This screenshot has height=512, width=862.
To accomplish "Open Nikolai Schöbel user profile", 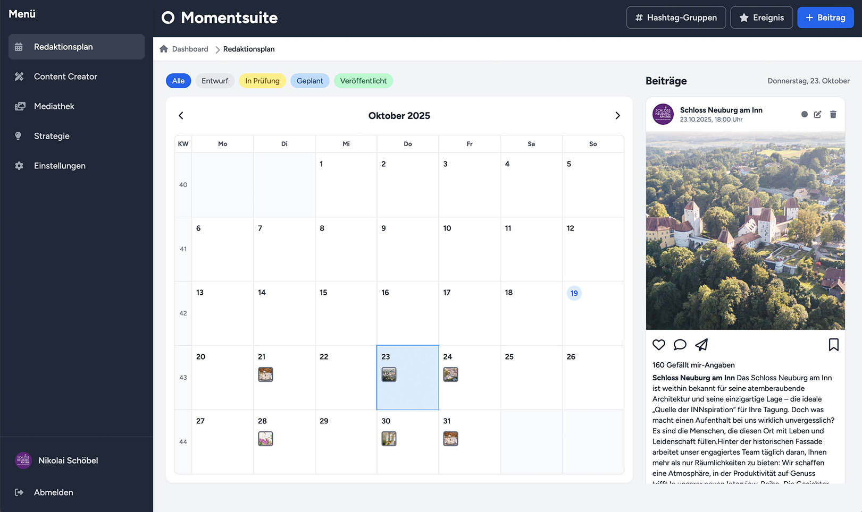I will (68, 460).
